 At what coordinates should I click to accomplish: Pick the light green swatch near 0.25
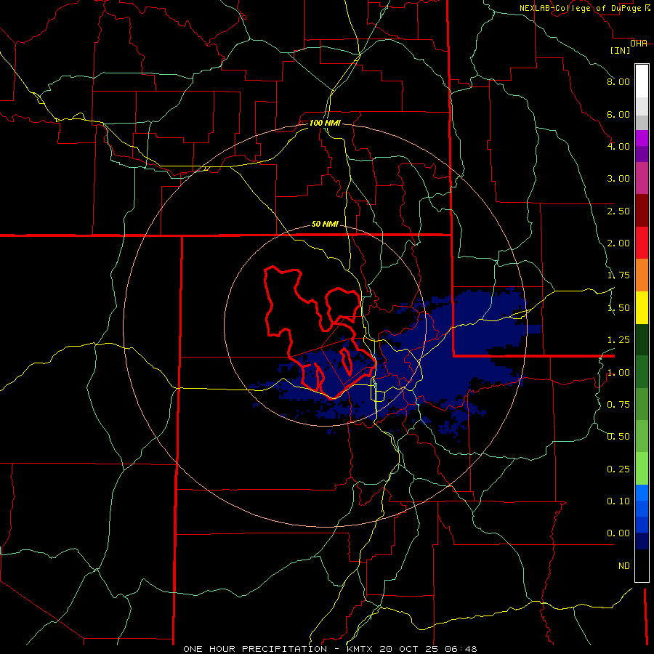(642, 469)
